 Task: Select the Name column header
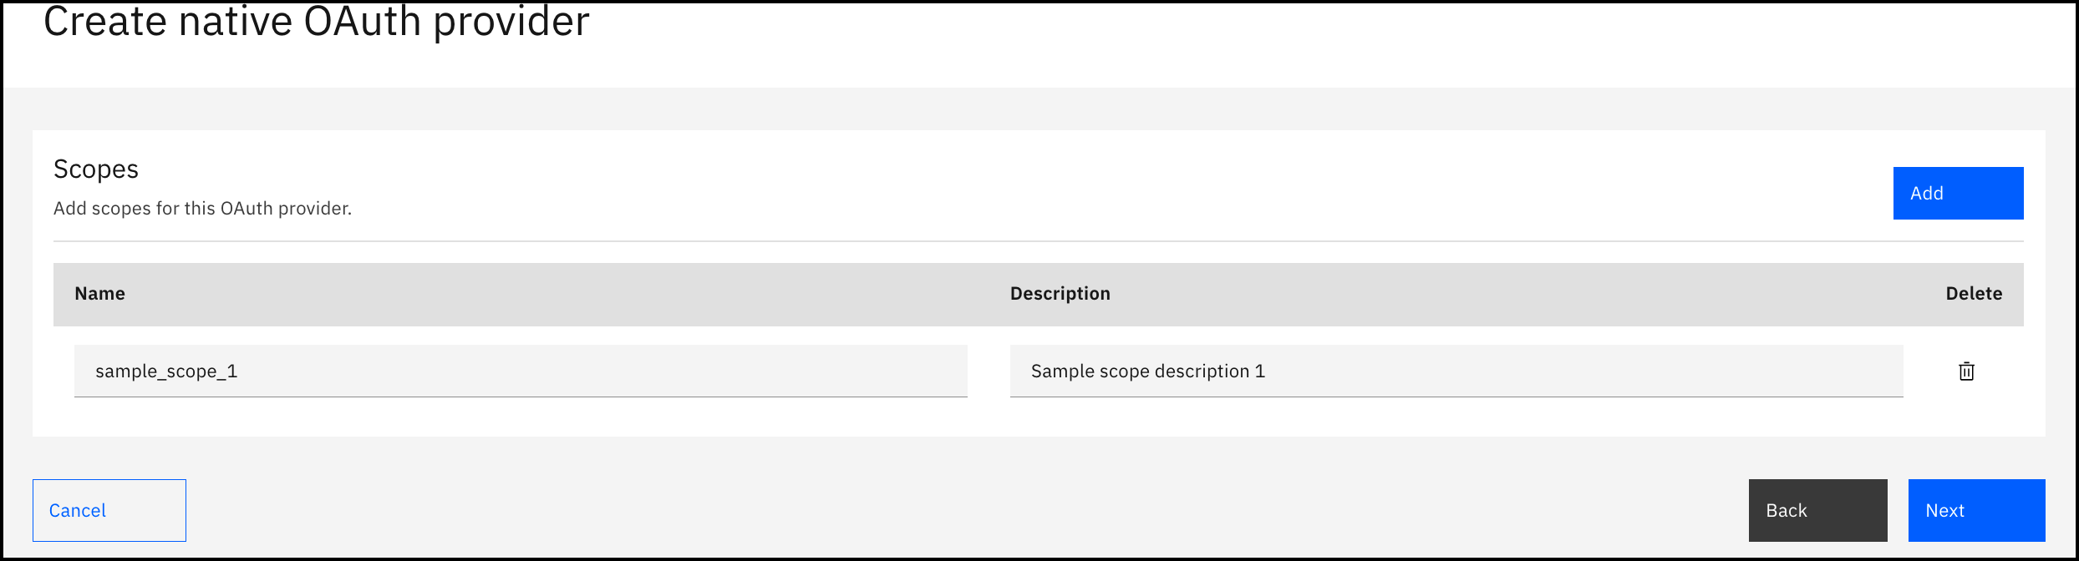[99, 294]
